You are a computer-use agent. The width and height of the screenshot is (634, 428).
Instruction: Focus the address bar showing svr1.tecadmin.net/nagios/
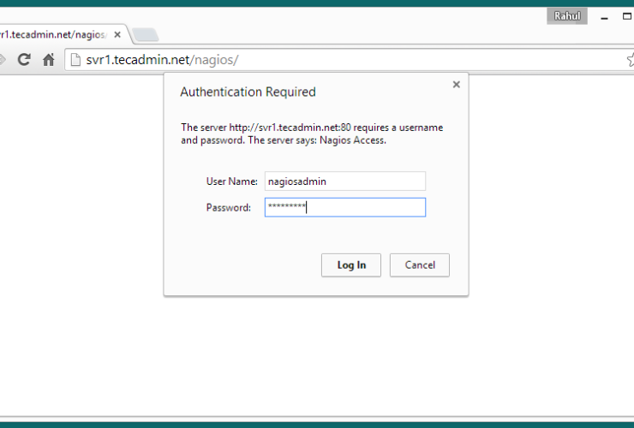pyautogui.click(x=343, y=60)
